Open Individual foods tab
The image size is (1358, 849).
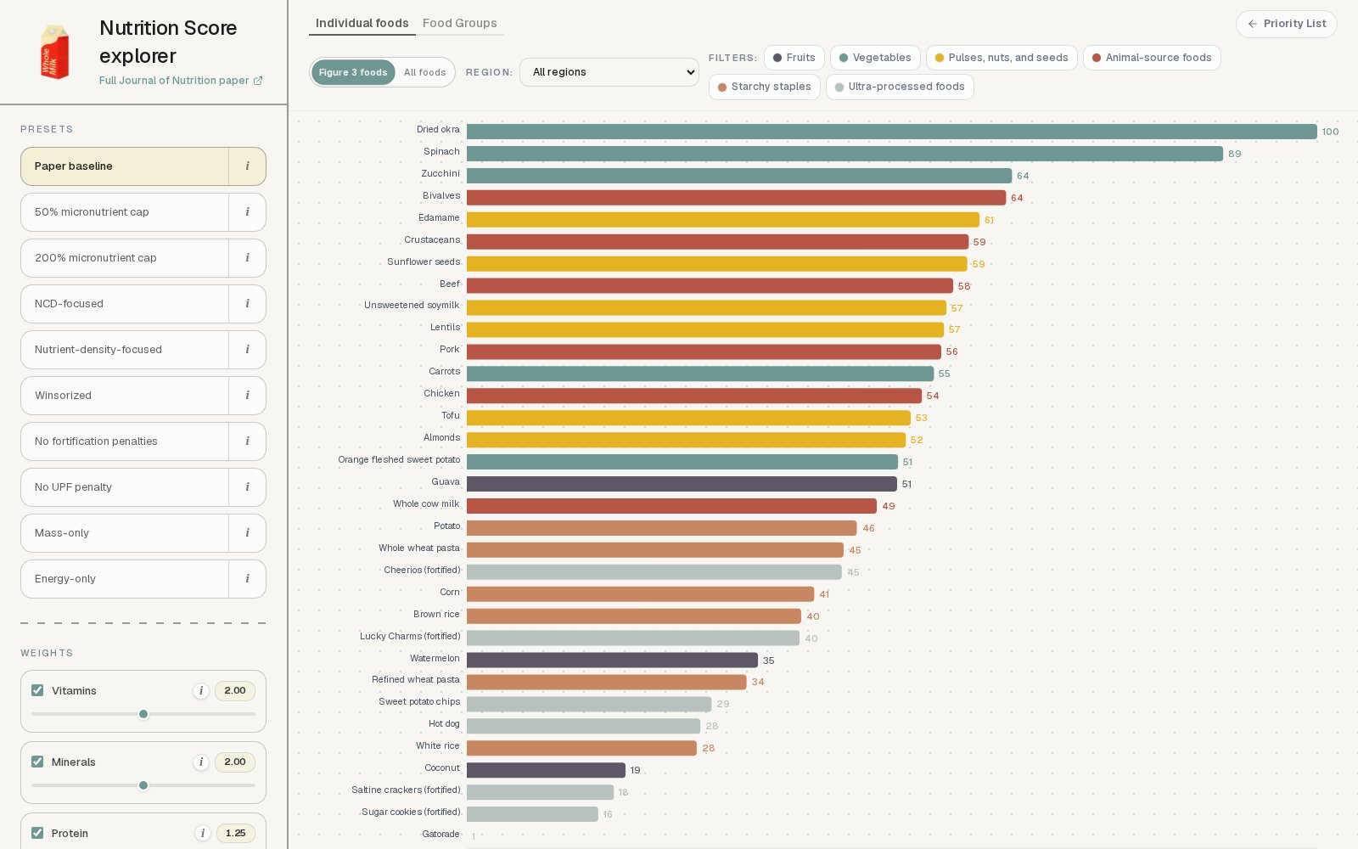(362, 23)
